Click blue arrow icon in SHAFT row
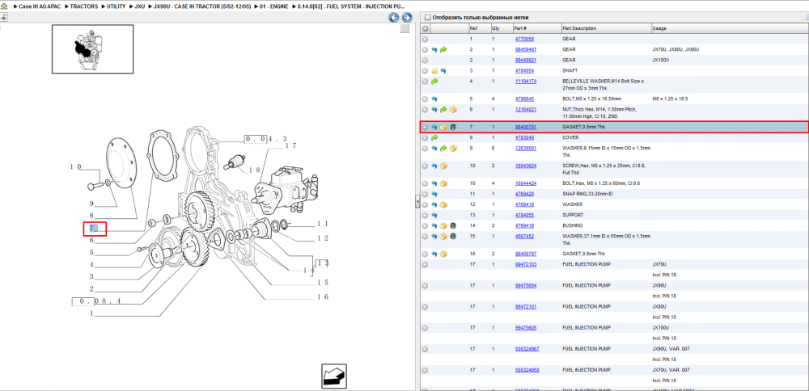Screen dimensions: 809x391 (443, 71)
